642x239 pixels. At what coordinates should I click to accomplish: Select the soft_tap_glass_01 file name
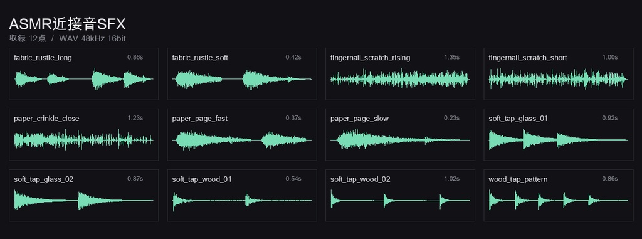click(518, 119)
